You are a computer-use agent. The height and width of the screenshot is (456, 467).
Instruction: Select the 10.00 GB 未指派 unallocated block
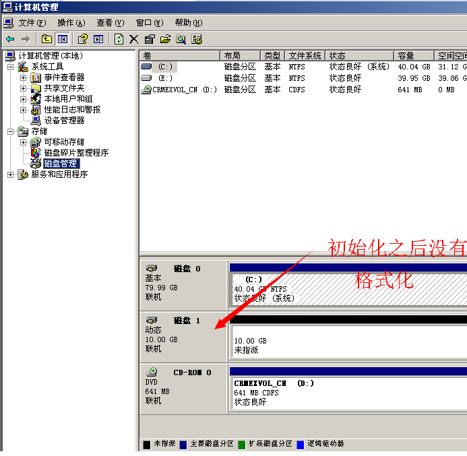(x=349, y=341)
